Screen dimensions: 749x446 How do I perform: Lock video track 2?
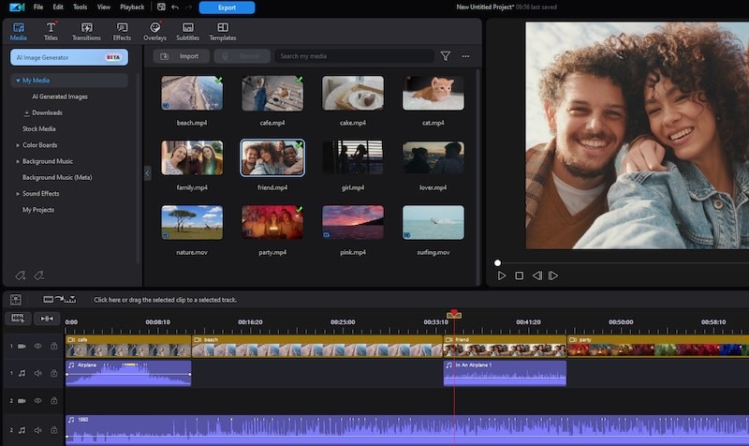tap(54, 401)
